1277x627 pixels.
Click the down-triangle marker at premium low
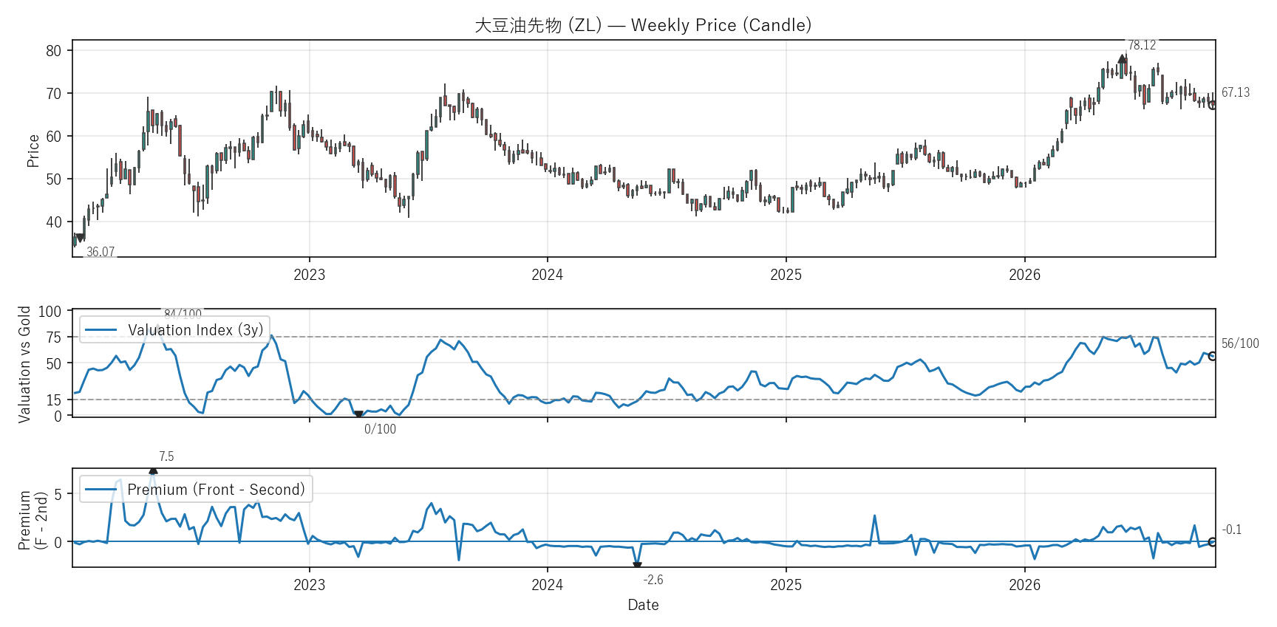(637, 566)
